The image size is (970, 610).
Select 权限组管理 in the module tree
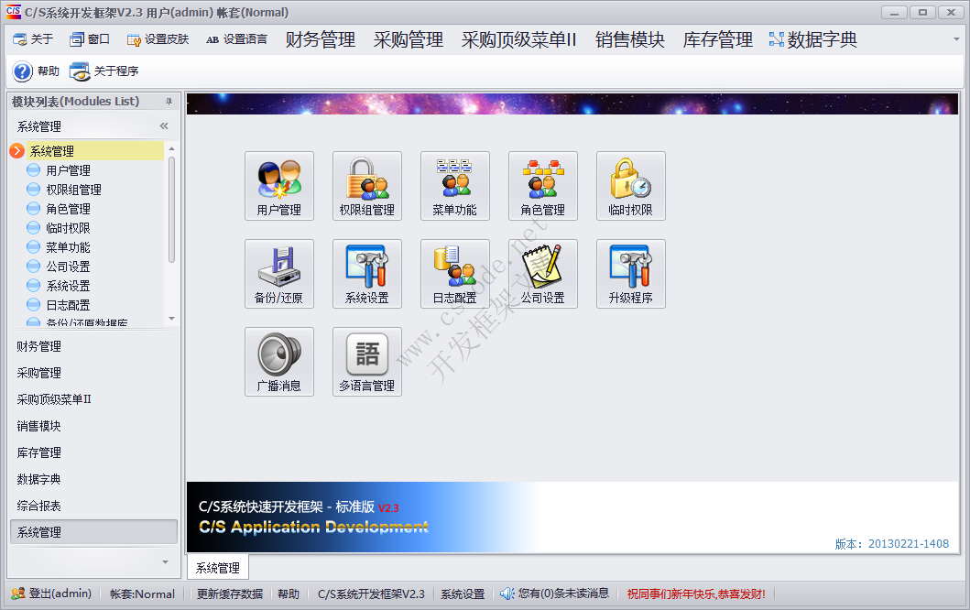point(73,190)
